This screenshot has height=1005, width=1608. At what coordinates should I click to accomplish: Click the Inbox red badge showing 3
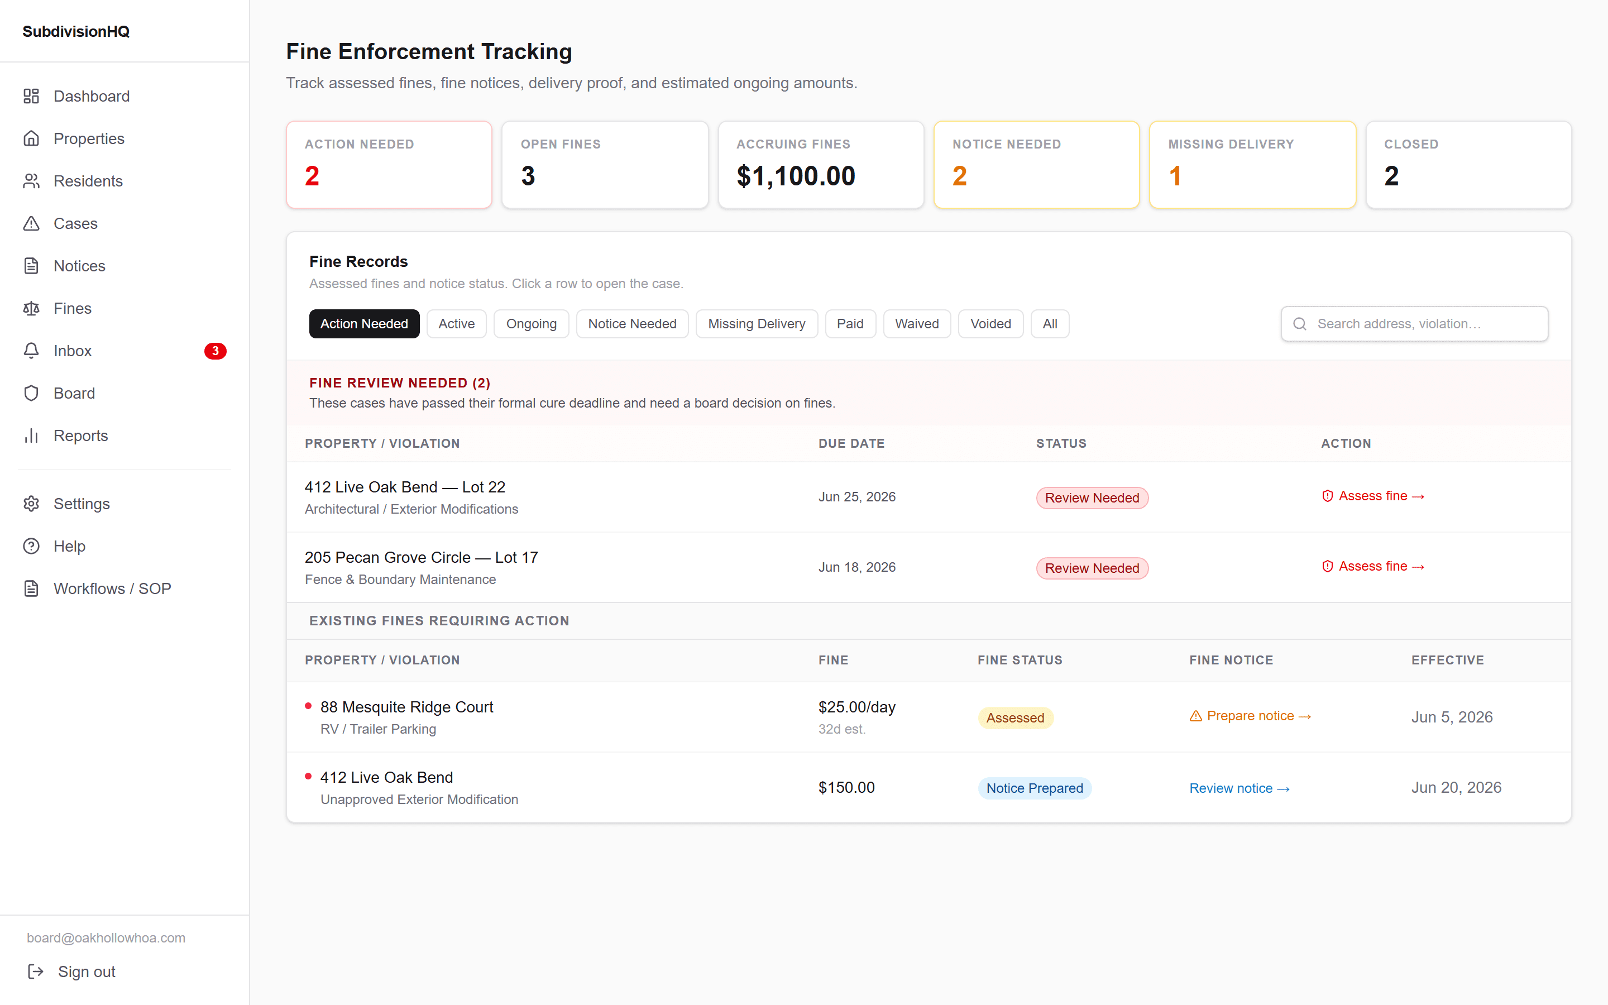pos(216,351)
